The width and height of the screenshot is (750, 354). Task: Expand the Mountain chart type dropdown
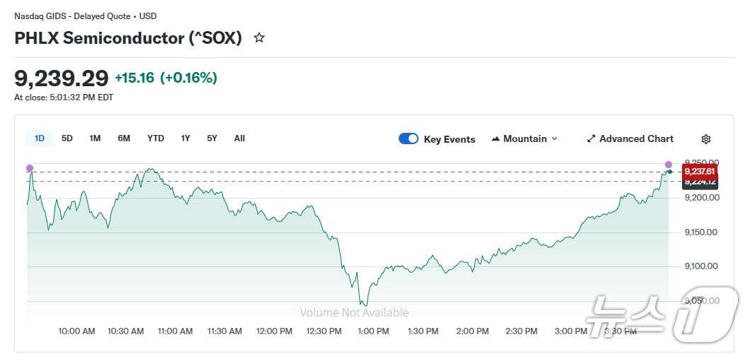click(524, 139)
